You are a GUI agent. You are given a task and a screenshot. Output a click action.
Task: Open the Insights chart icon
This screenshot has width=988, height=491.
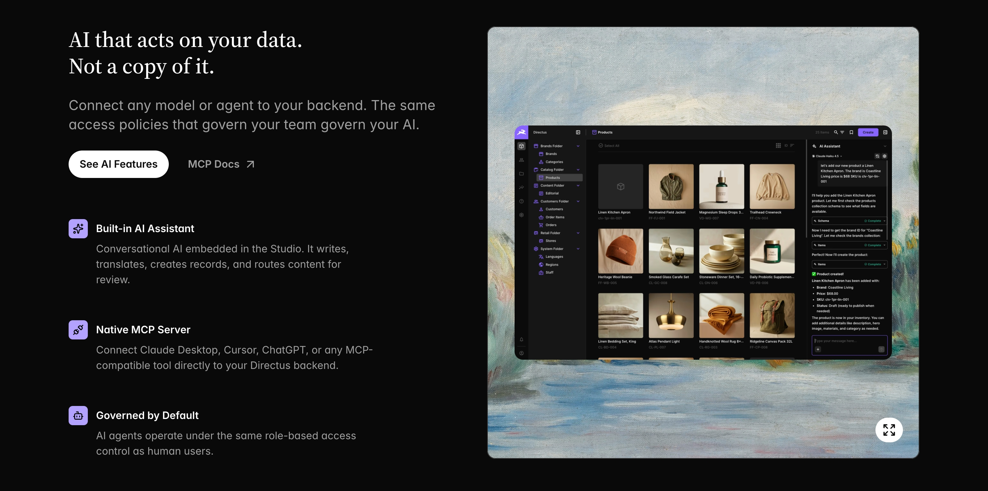[x=521, y=188]
